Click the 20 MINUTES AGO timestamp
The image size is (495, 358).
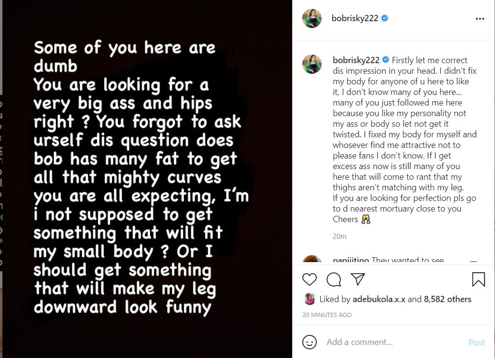(x=327, y=315)
